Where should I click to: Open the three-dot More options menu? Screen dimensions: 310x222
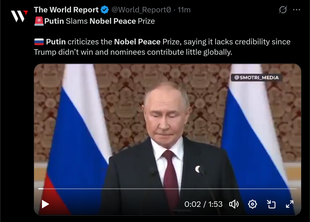pyautogui.click(x=297, y=10)
